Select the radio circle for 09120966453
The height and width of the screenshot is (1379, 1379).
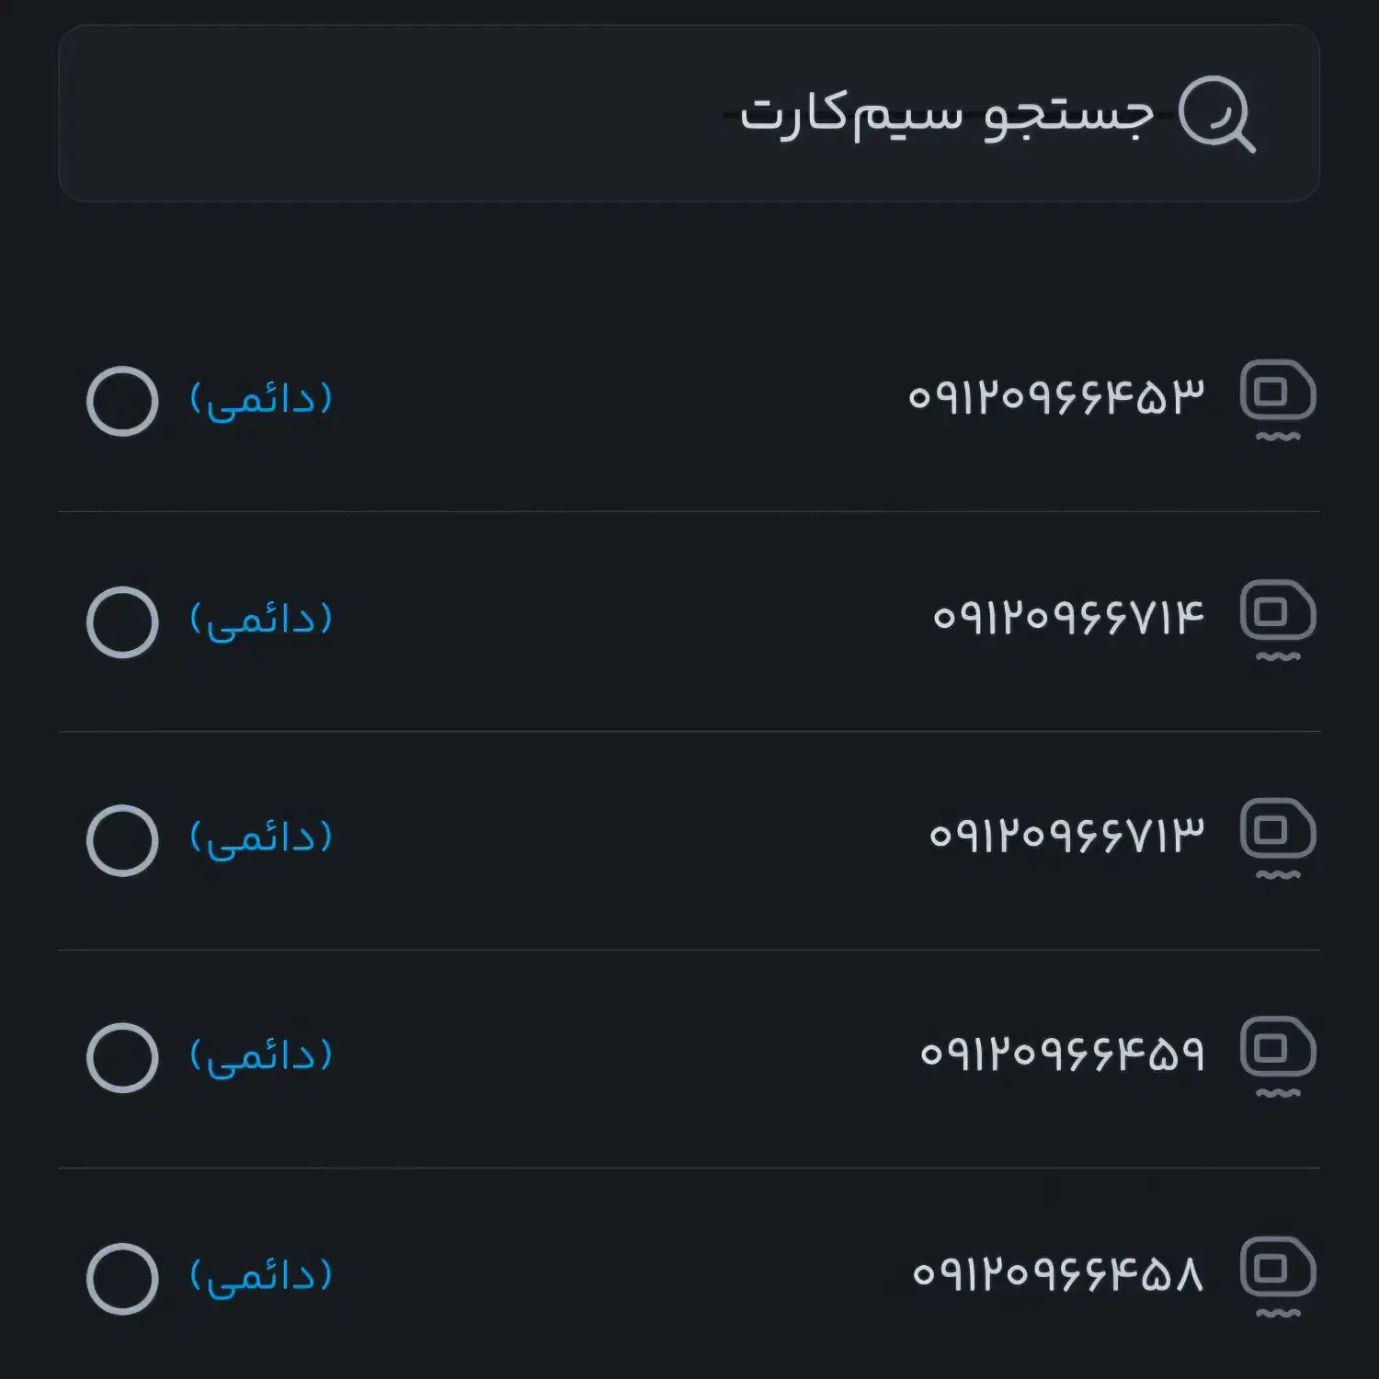coord(122,400)
